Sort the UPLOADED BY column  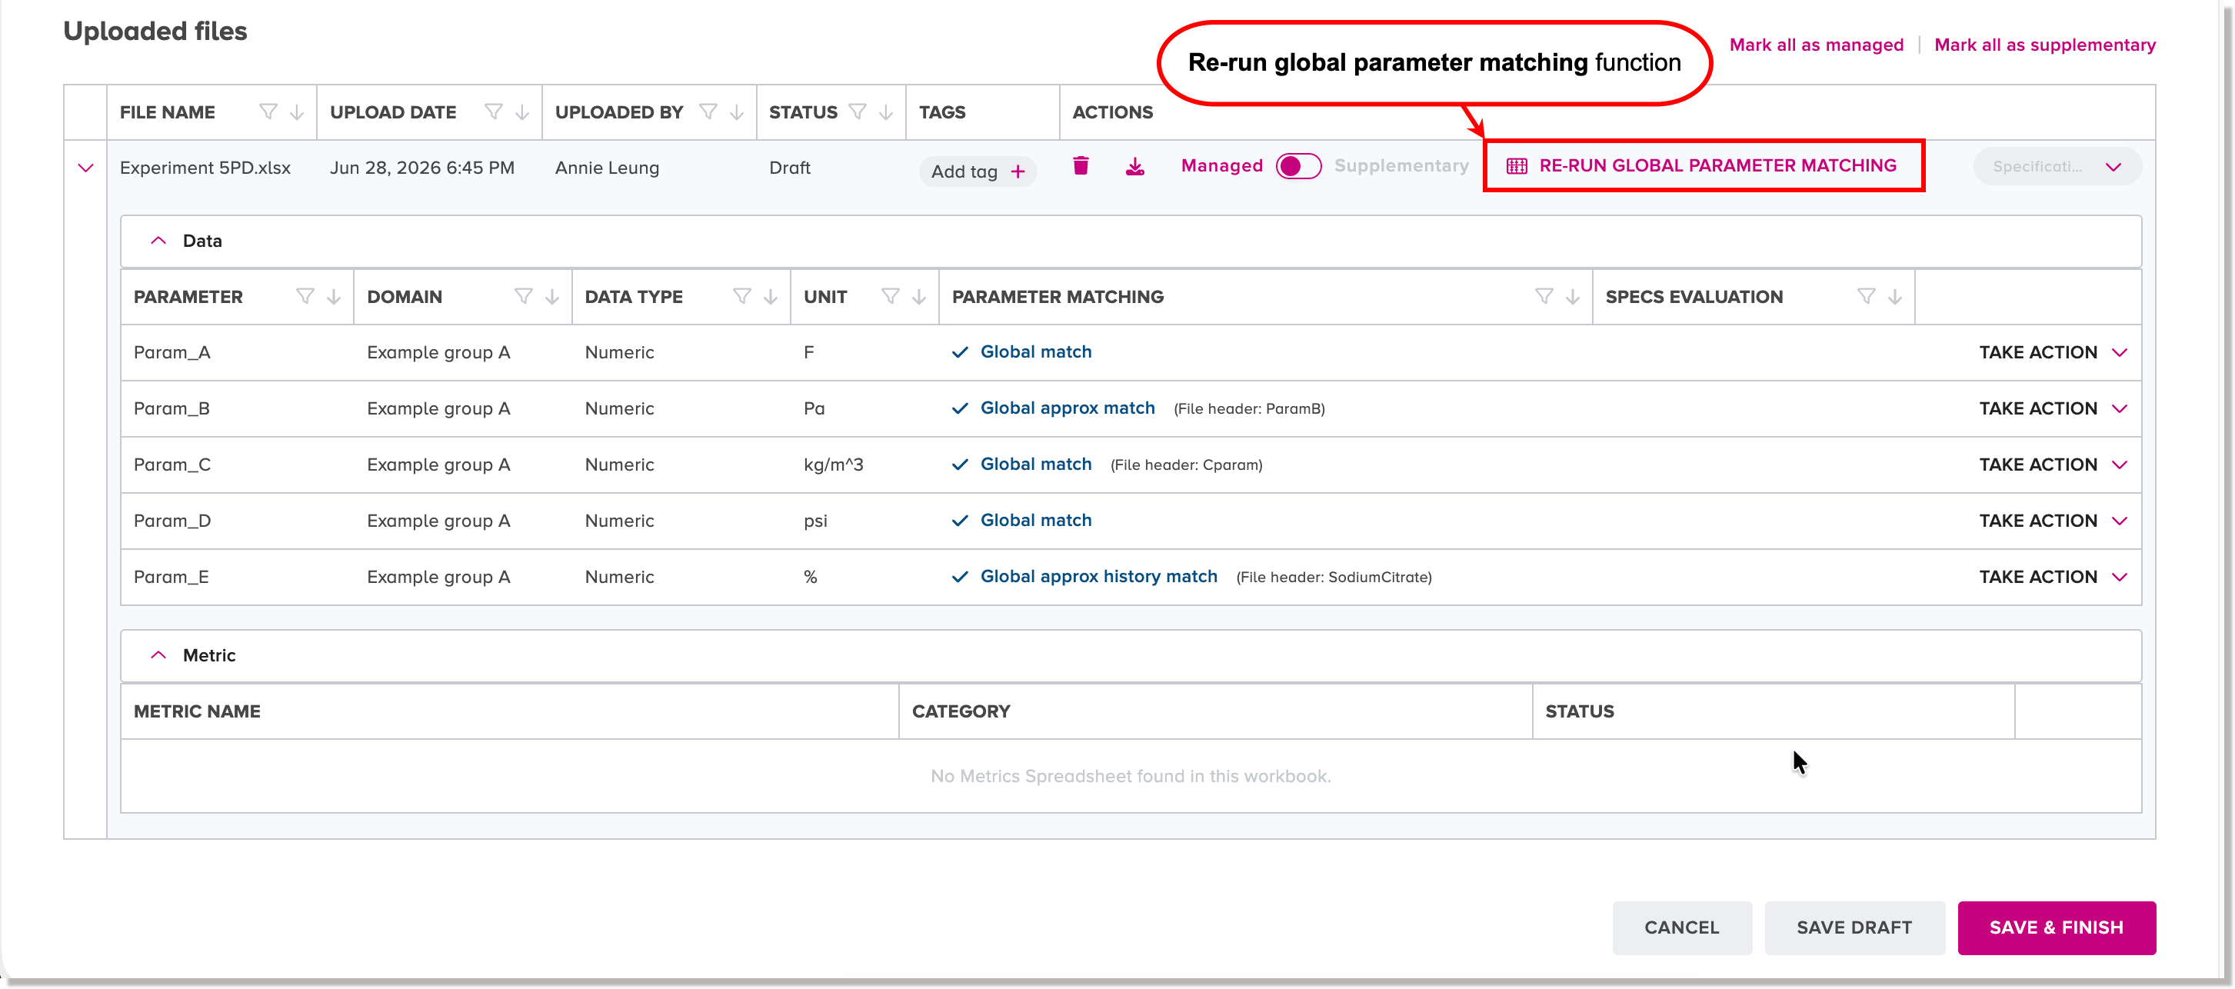click(737, 112)
